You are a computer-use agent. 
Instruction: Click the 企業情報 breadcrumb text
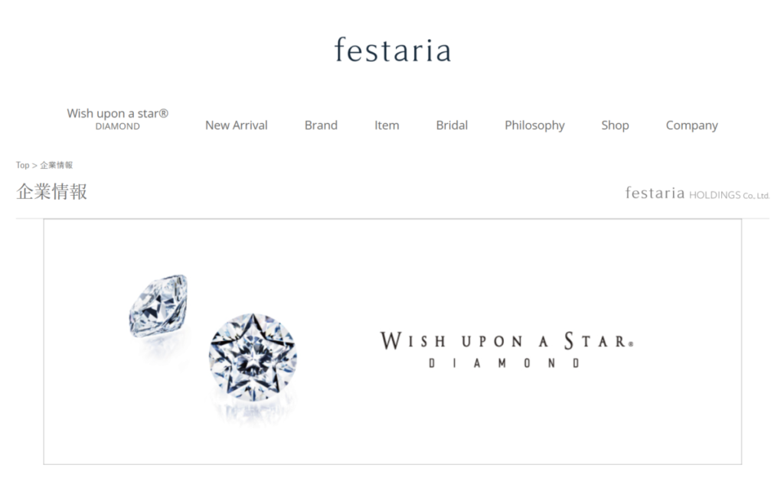point(57,165)
